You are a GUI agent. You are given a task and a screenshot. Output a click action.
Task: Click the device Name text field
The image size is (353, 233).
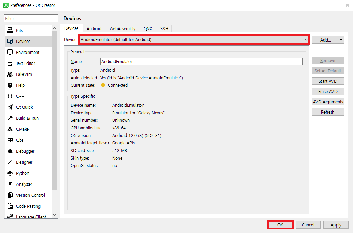(x=201, y=61)
